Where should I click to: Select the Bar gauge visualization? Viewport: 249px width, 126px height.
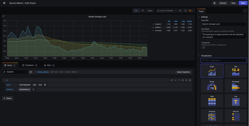pos(236,86)
